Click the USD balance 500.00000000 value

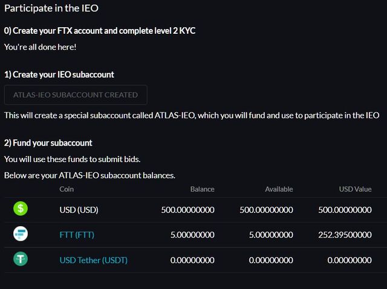click(188, 210)
